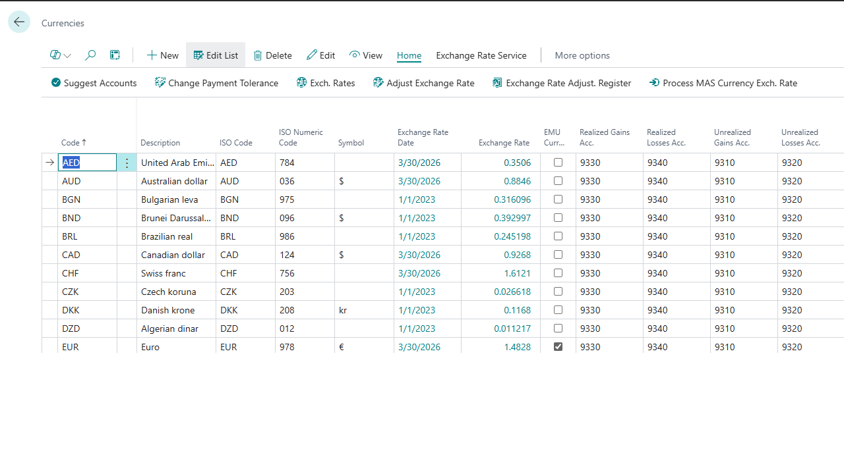Image resolution: width=844 pixels, height=474 pixels.
Task: Open currency with the Edit action
Action: [321, 55]
